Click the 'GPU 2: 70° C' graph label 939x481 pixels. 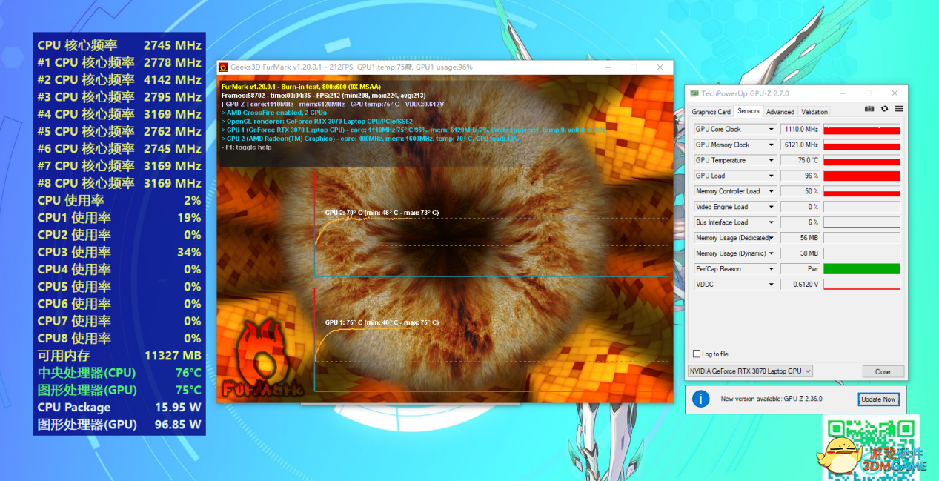click(x=381, y=213)
